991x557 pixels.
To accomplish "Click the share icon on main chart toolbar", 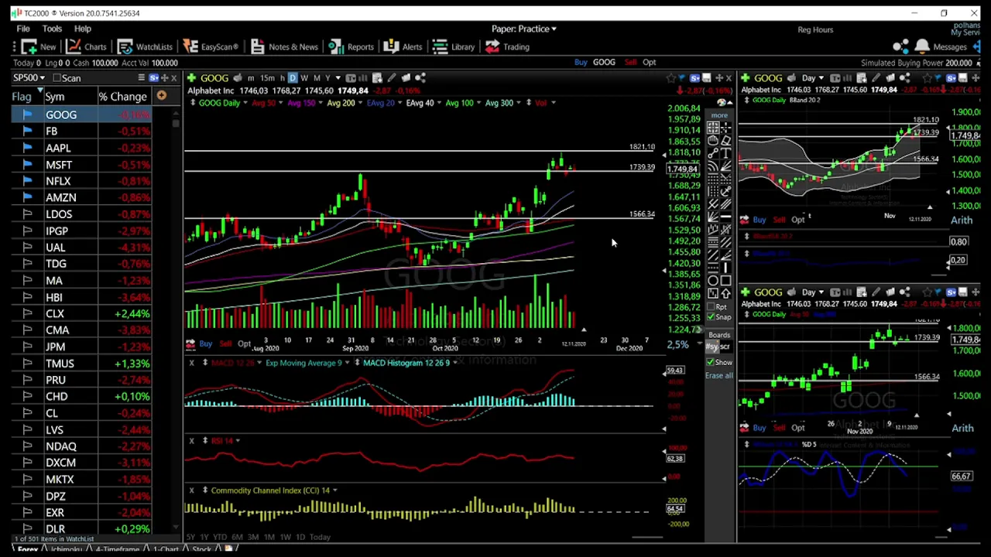I will click(420, 77).
